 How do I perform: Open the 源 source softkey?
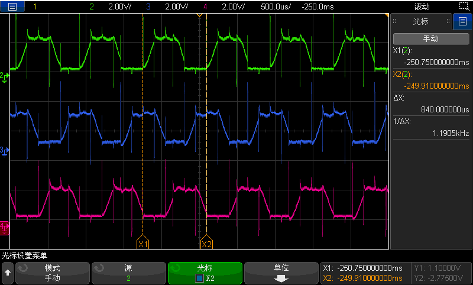tap(128, 273)
